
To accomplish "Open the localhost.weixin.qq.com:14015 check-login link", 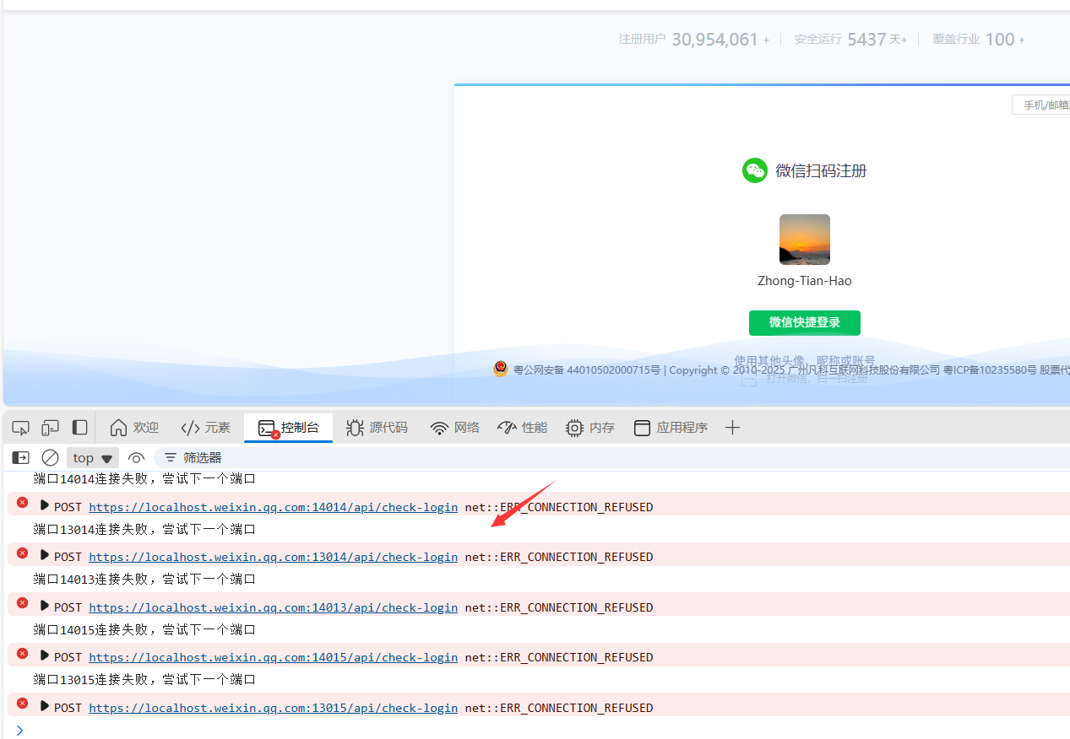I will pyautogui.click(x=274, y=657).
